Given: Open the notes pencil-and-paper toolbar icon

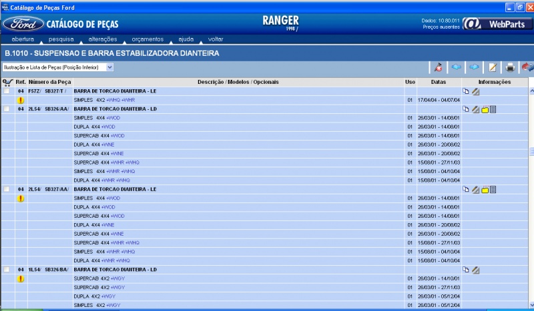Looking at the screenshot, I should click(493, 67).
